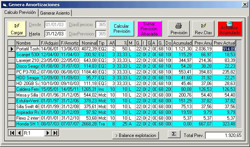Viewport: 250px width, 147px height.
Task: Click the Acumulad column header
Action: tap(182, 43)
